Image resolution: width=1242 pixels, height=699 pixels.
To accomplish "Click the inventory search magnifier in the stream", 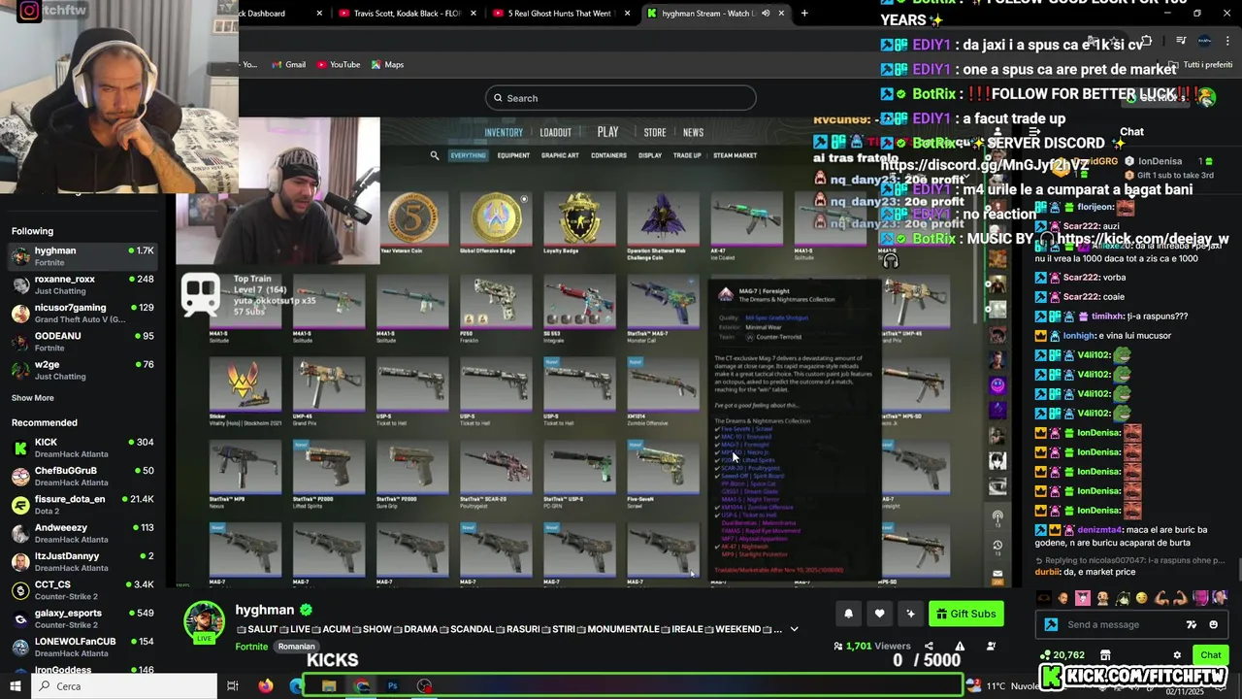I will 435,155.
